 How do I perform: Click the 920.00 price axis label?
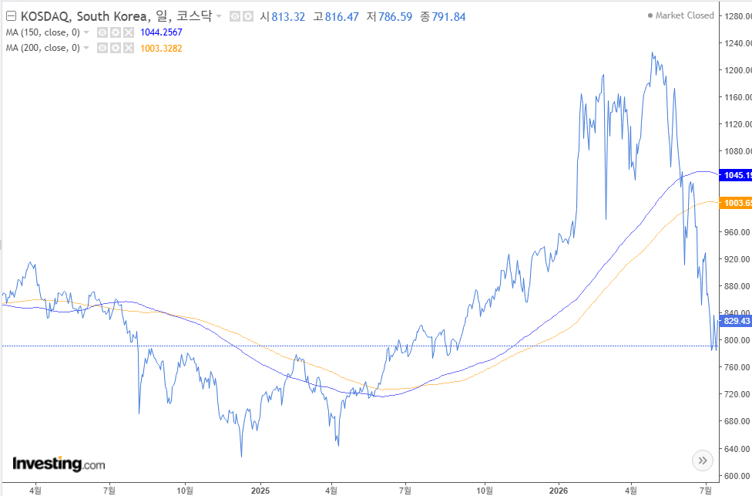[x=737, y=259]
